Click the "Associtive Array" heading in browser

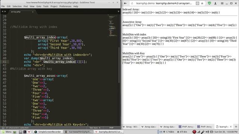pos(132,22)
